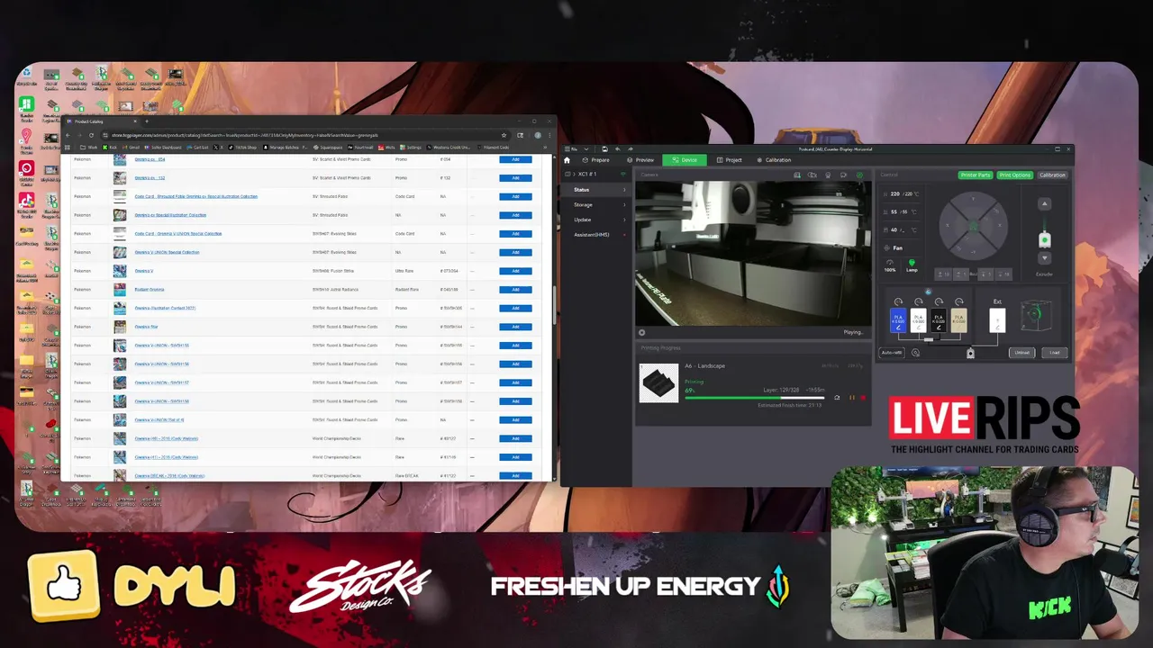
Task: Click Add for Greninja Star row
Action: (x=515, y=327)
